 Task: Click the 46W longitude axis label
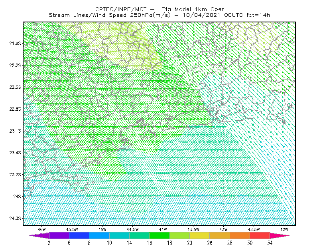tap(42, 229)
